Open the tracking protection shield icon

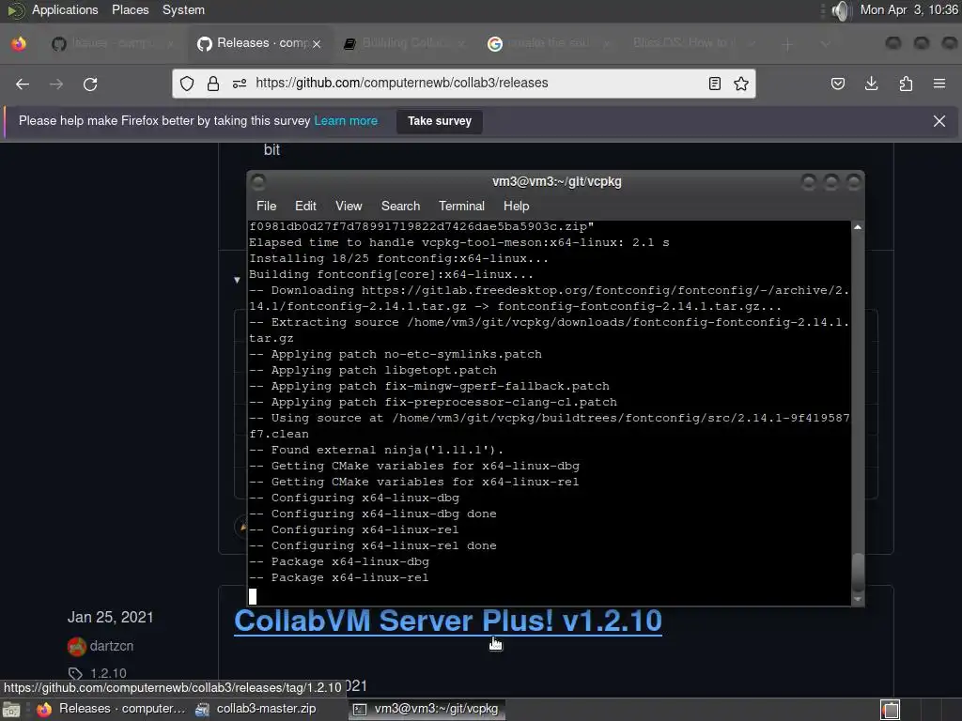(x=187, y=84)
